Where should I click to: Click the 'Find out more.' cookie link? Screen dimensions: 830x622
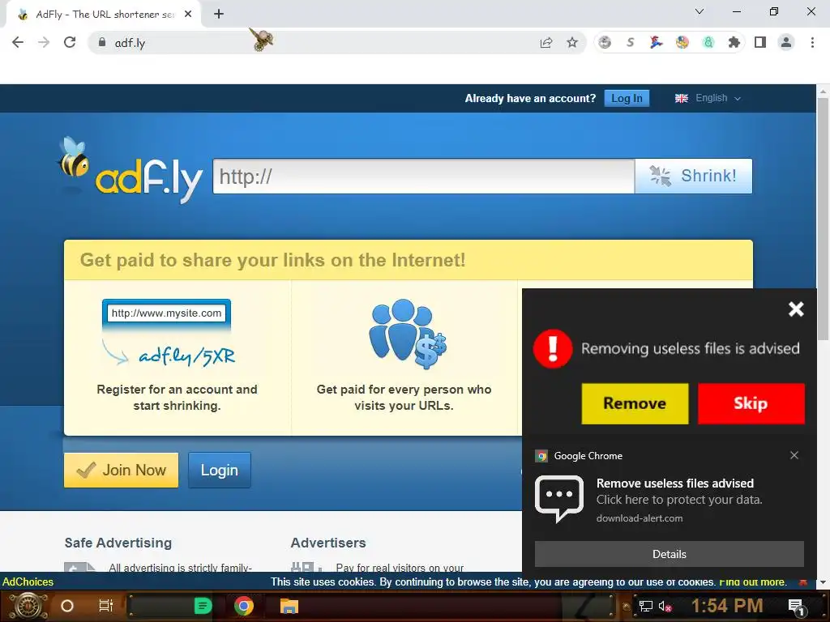[x=752, y=582]
